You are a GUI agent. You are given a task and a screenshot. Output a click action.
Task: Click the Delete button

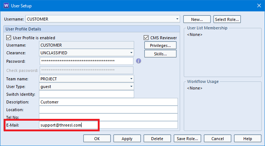click(157, 139)
